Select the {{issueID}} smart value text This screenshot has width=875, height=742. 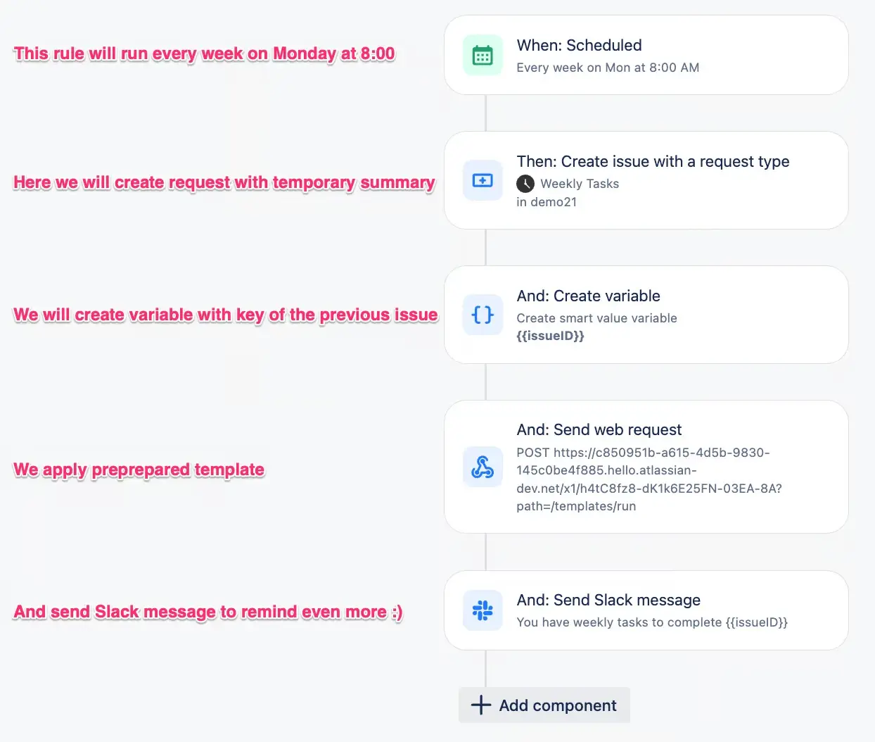coord(551,336)
